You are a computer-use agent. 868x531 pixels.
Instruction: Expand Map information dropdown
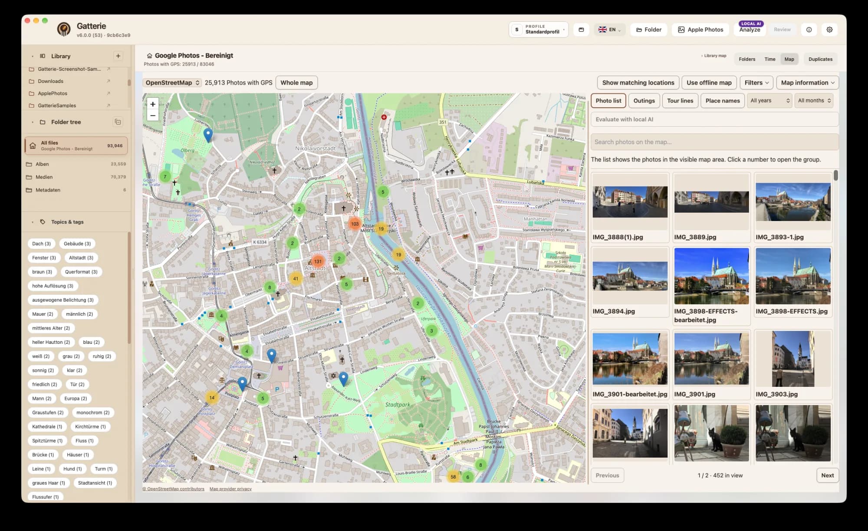[x=808, y=82]
